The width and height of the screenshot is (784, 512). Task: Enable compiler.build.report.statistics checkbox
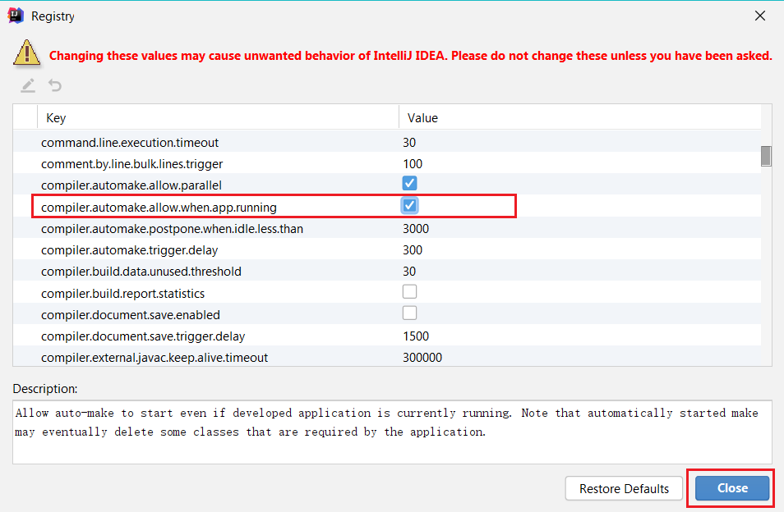409,291
